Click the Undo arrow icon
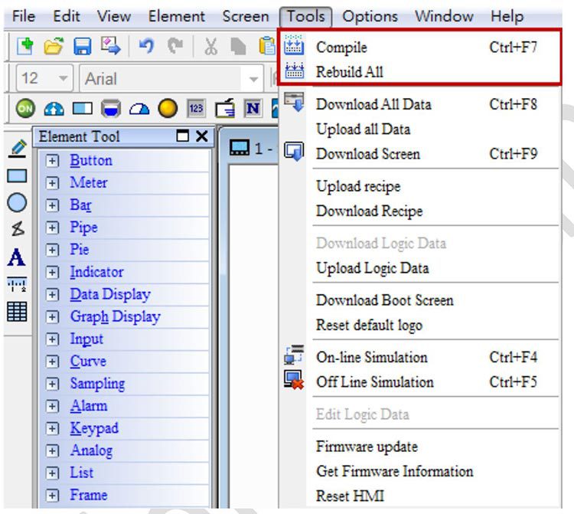 [x=148, y=47]
